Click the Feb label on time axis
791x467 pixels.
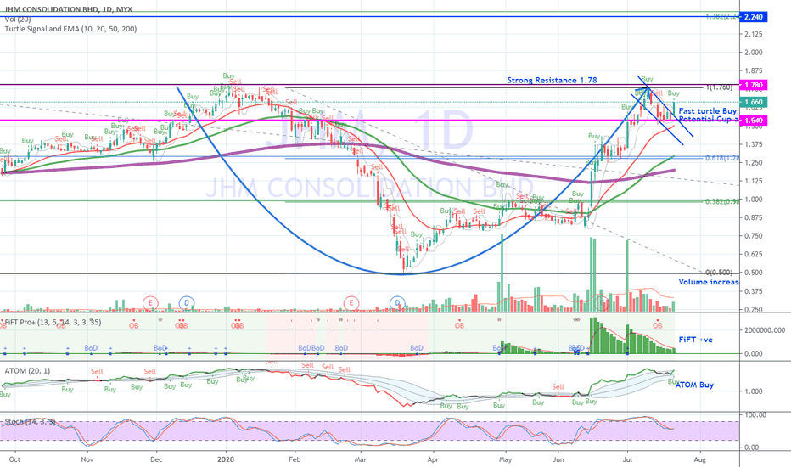coord(295,459)
